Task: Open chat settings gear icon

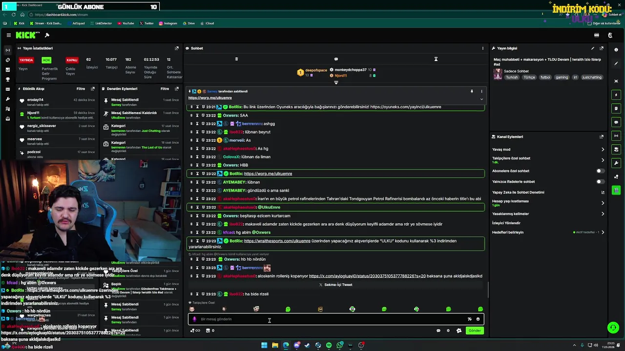Action: click(448, 331)
